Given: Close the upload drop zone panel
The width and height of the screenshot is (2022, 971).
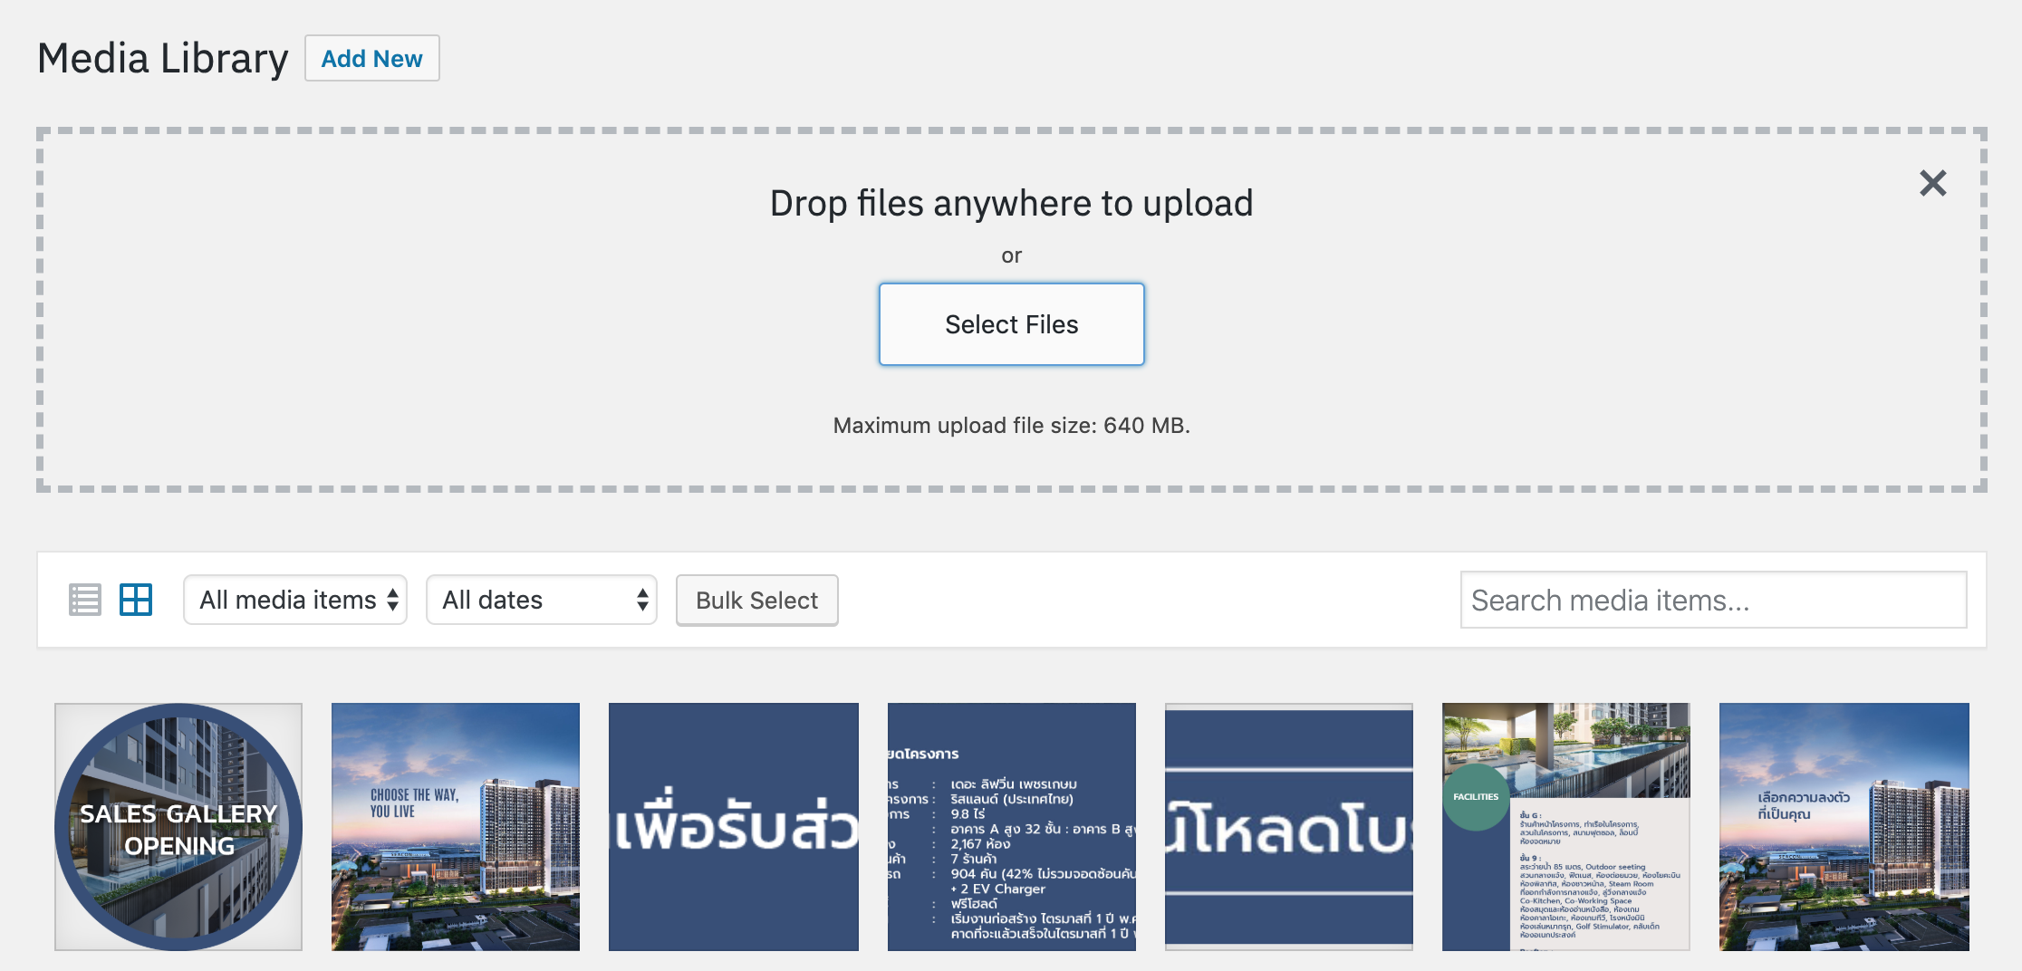Looking at the screenshot, I should click(x=1932, y=183).
